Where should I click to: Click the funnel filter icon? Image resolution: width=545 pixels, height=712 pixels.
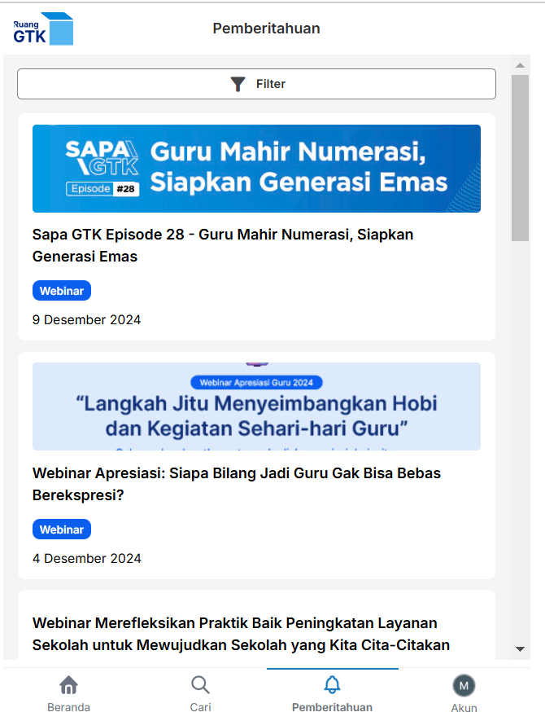tap(238, 84)
